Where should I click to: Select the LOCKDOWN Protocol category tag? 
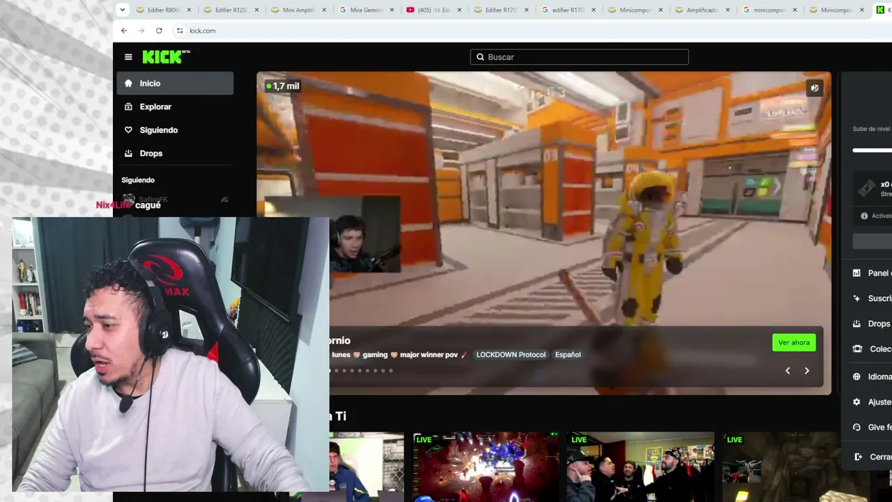(511, 355)
